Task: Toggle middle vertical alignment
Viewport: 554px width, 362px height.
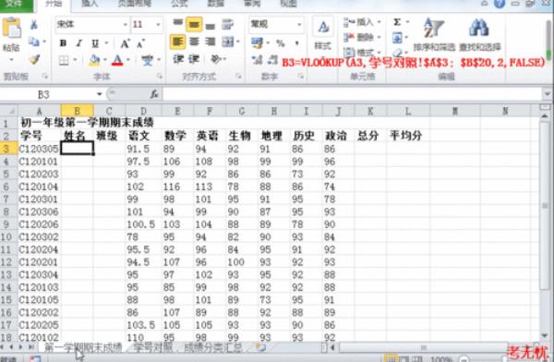Action: (194, 24)
